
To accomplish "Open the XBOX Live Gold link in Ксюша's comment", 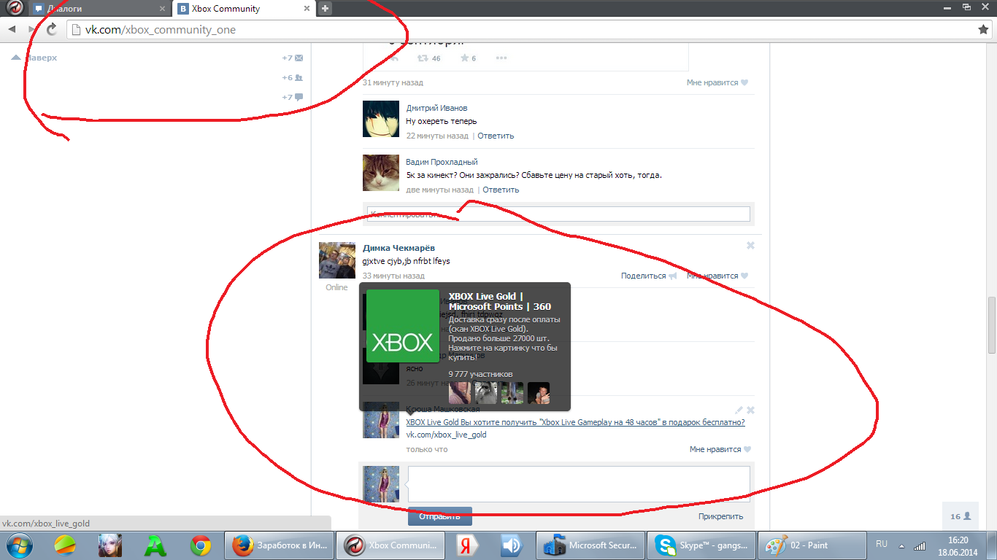I will pyautogui.click(x=575, y=422).
